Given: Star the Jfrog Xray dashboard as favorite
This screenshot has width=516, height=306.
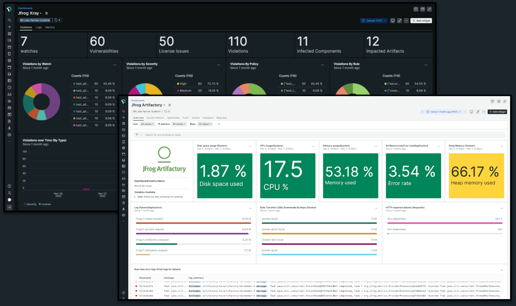Looking at the screenshot, I should 46,13.
